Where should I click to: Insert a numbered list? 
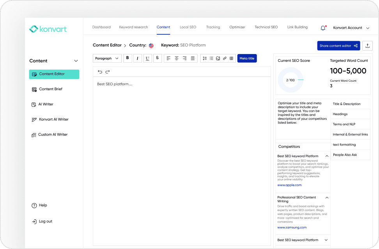pos(205,58)
